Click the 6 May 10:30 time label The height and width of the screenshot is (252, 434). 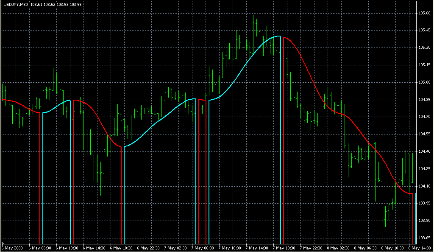tap(67, 248)
